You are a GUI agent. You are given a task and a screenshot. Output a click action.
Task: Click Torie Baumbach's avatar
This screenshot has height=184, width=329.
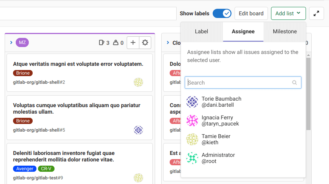click(x=192, y=102)
